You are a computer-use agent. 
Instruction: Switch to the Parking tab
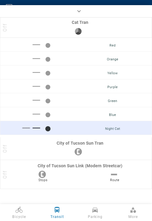(95, 213)
